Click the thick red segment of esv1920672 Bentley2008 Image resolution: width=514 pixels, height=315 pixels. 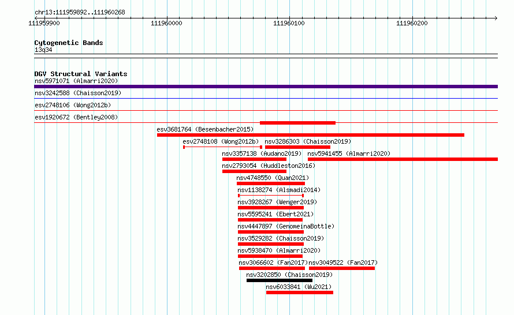(x=297, y=123)
